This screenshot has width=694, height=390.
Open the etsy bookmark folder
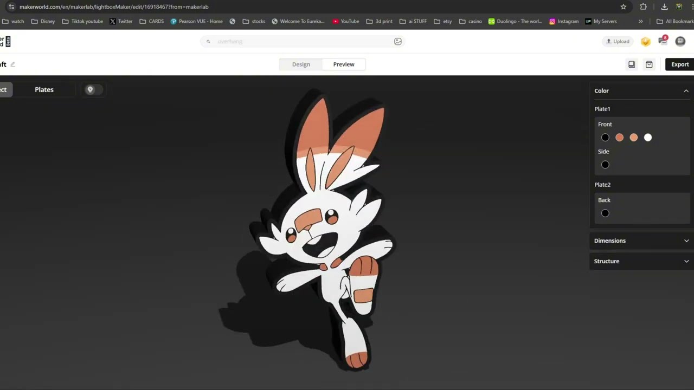[x=442, y=21]
